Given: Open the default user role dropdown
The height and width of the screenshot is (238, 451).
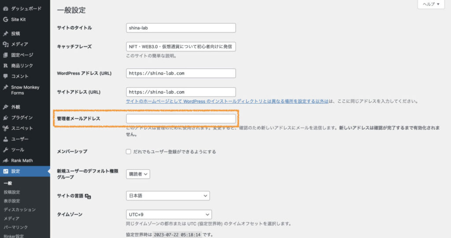Looking at the screenshot, I should 138,174.
